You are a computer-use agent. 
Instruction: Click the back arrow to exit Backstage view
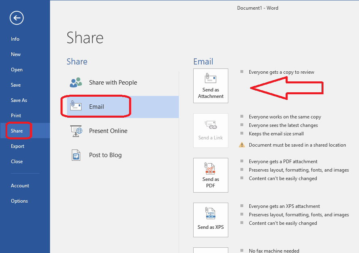coord(17,18)
